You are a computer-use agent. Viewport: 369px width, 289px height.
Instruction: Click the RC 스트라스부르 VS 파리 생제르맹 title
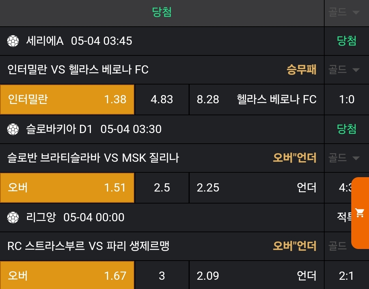pos(88,246)
